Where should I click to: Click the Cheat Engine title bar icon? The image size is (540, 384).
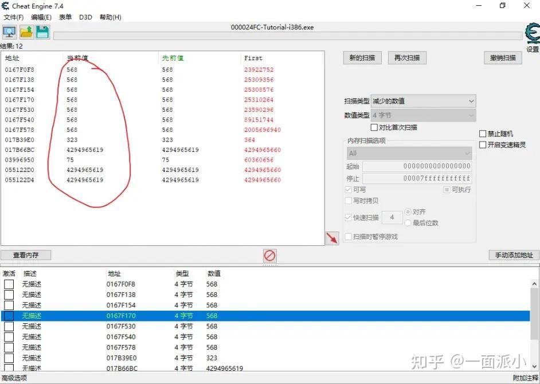click(x=5, y=6)
